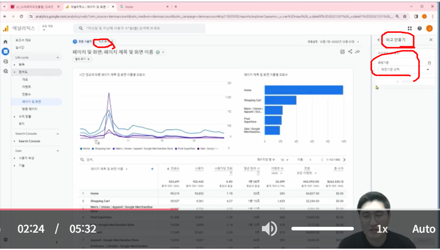Click the customize report pencil icon

[342, 52]
